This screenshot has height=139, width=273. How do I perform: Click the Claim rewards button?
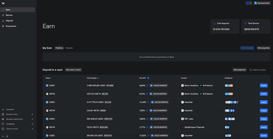[x=247, y=48]
